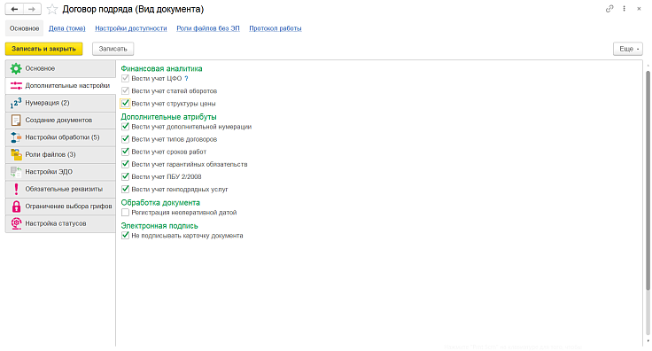Uncheck Вести учет дополнительной нумерации
The height and width of the screenshot is (351, 652).
[125, 127]
